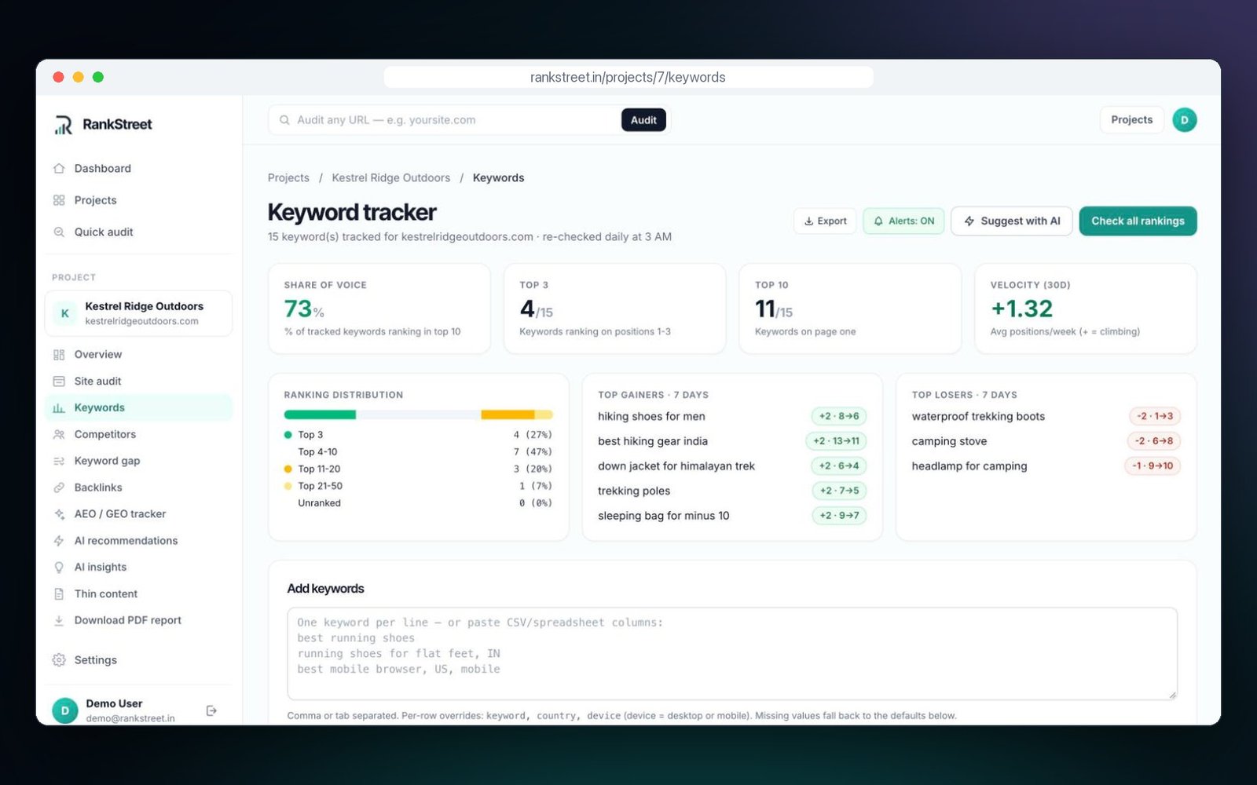Viewport: 1257px width, 785px height.
Task: Click the Backlinks chain icon
Action: coord(59,487)
